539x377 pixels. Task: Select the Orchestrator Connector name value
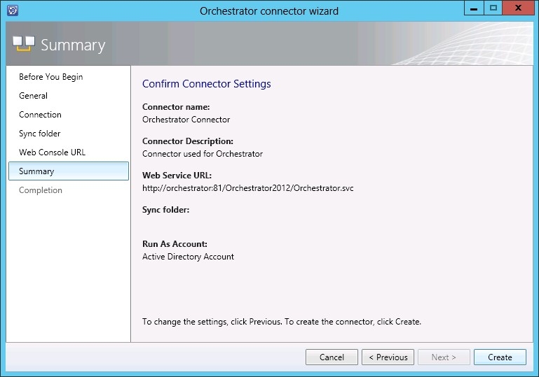point(186,120)
